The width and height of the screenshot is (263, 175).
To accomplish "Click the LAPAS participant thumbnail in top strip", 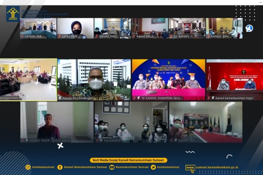I will tap(75, 28).
